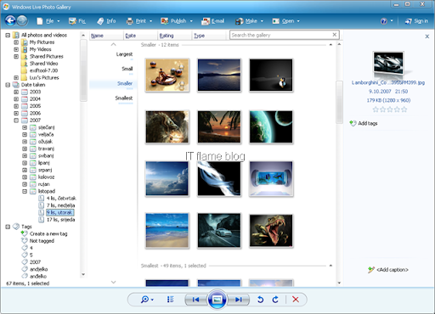Rate the photo five stars
435x314 pixels.
404,109
